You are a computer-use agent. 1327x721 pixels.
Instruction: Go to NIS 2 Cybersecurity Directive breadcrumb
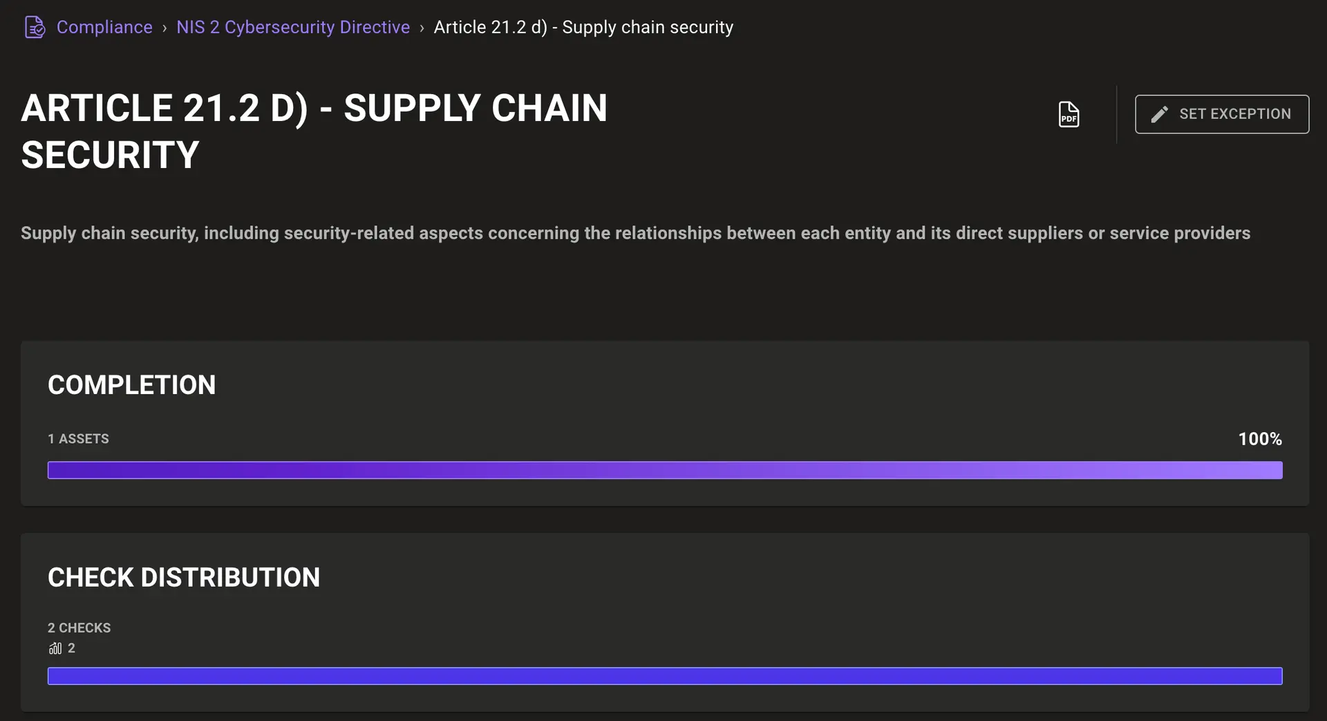293,27
